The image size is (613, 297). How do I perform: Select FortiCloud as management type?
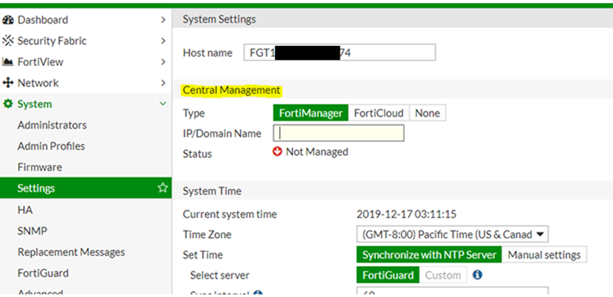point(378,114)
